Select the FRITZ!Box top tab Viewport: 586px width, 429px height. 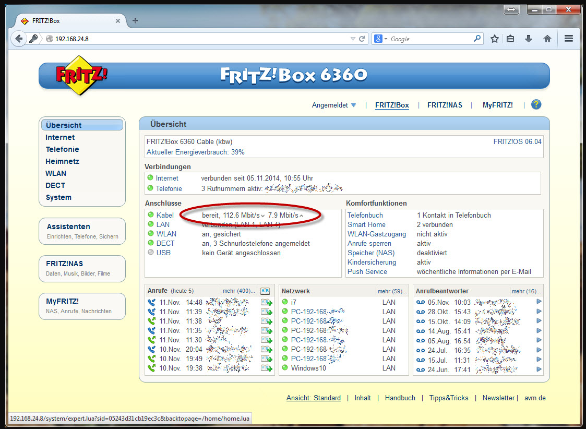(x=392, y=105)
